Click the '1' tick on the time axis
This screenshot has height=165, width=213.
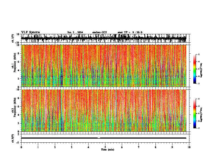(38, 147)
